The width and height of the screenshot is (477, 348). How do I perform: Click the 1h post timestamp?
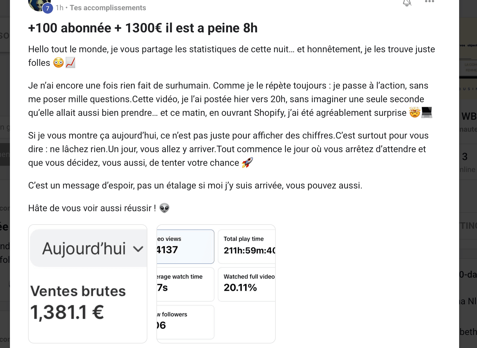pyautogui.click(x=59, y=8)
